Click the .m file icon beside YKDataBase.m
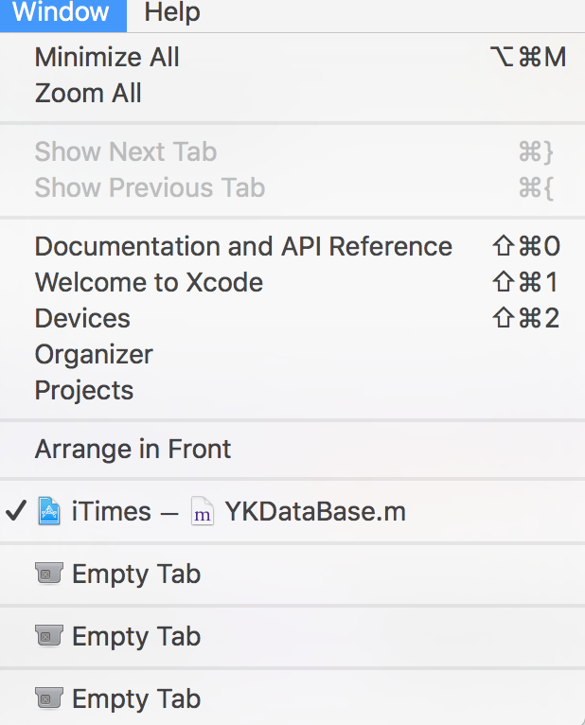Viewport: 585px width, 725px height. pos(202,512)
